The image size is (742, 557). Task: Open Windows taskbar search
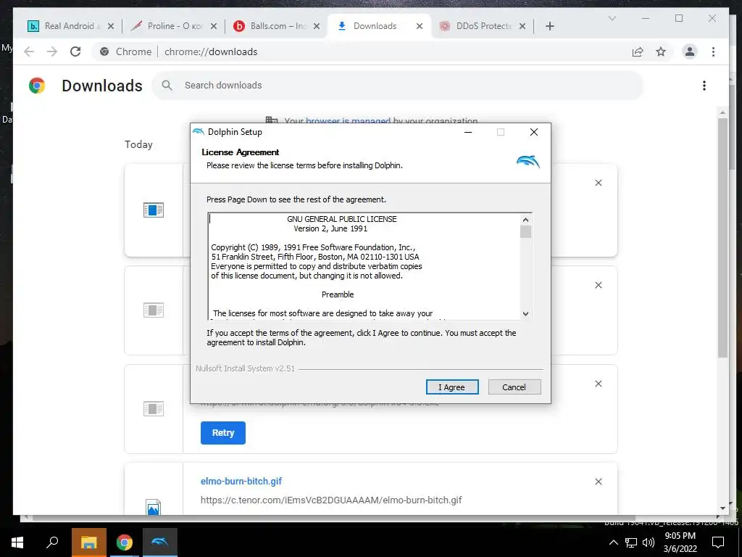point(52,542)
